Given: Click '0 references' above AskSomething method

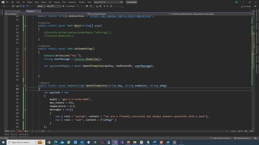Looking at the screenshot, I should coord(44,46).
